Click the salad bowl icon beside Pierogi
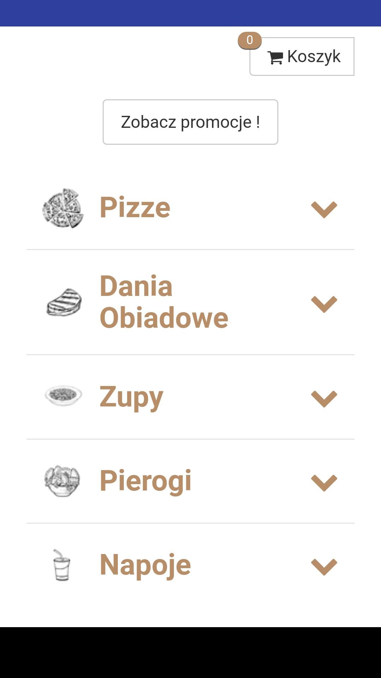Screen dimensions: 381x678 pos(62,481)
